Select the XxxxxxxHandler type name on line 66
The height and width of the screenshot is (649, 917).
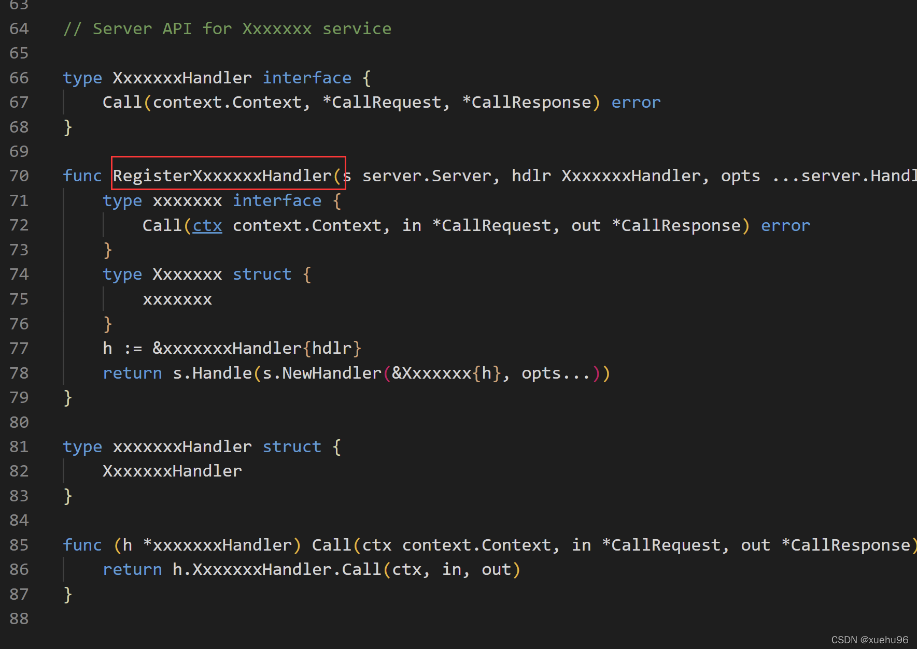point(182,78)
